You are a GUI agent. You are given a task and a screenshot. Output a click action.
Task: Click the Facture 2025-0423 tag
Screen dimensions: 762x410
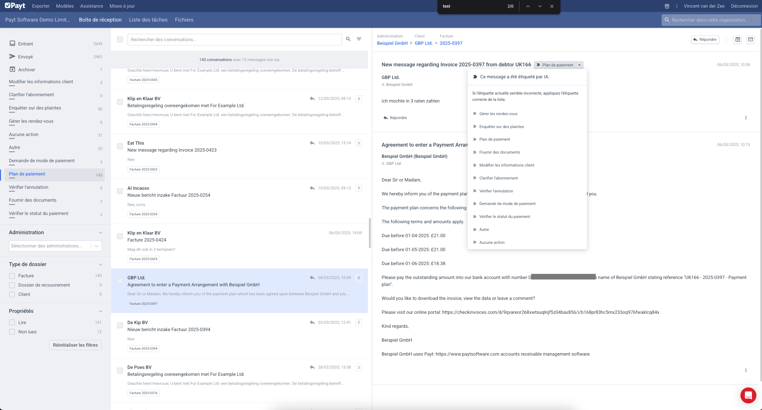(144, 170)
